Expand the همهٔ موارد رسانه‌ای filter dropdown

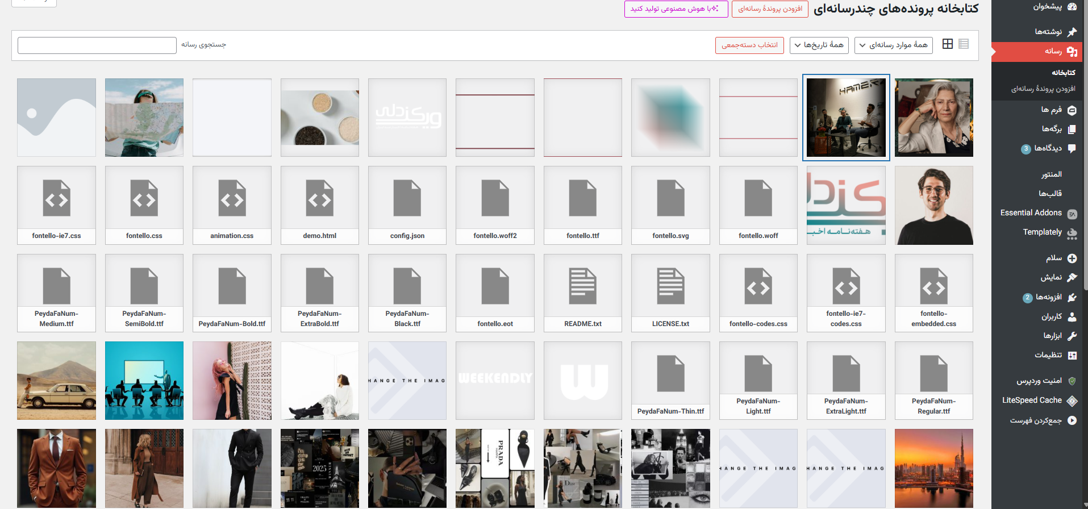(893, 45)
